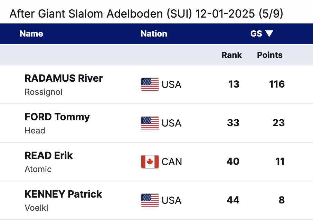This screenshot has height=220, width=313.
Task: Sort by the Nation column header
Action: [154, 34]
